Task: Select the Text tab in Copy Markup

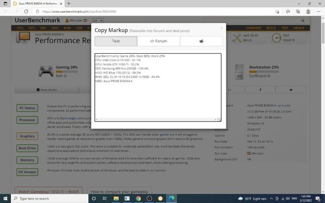Action: coord(116,41)
